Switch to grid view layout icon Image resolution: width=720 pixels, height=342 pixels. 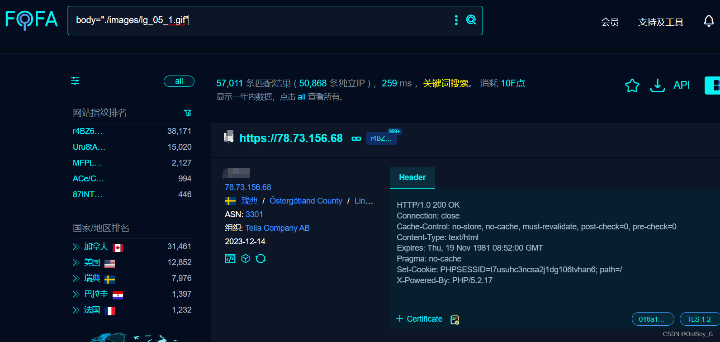click(x=714, y=85)
